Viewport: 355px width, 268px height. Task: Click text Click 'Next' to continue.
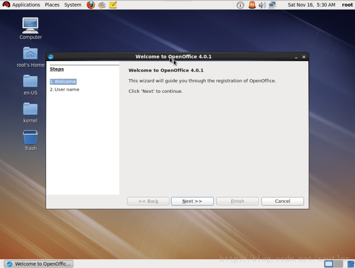click(155, 91)
